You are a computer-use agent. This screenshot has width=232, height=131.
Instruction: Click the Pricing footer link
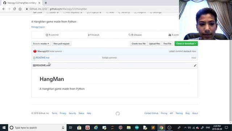[164, 113]
